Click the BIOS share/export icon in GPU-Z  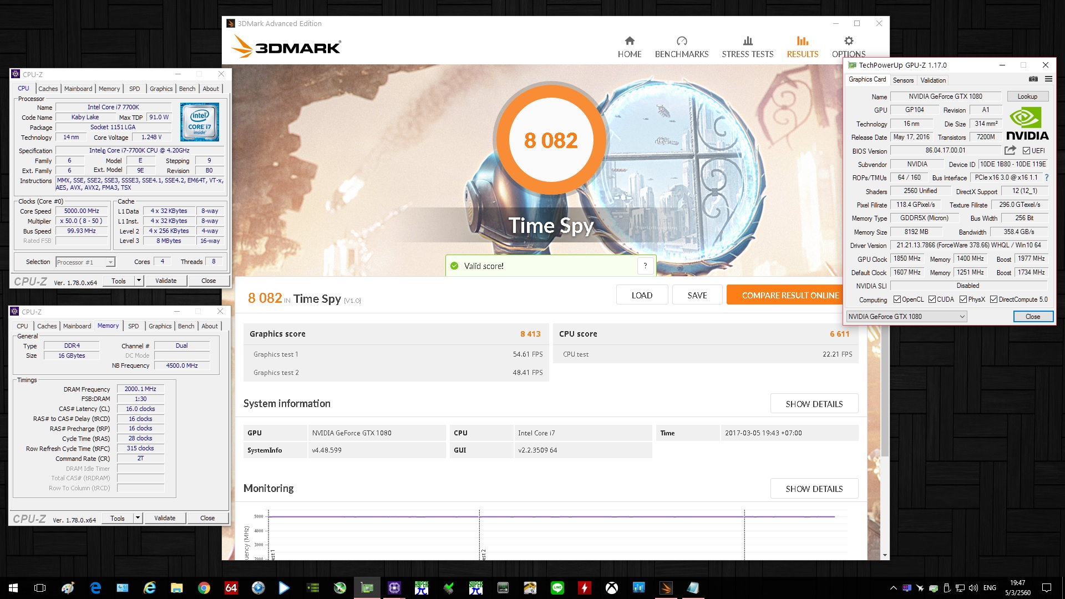[1010, 150]
